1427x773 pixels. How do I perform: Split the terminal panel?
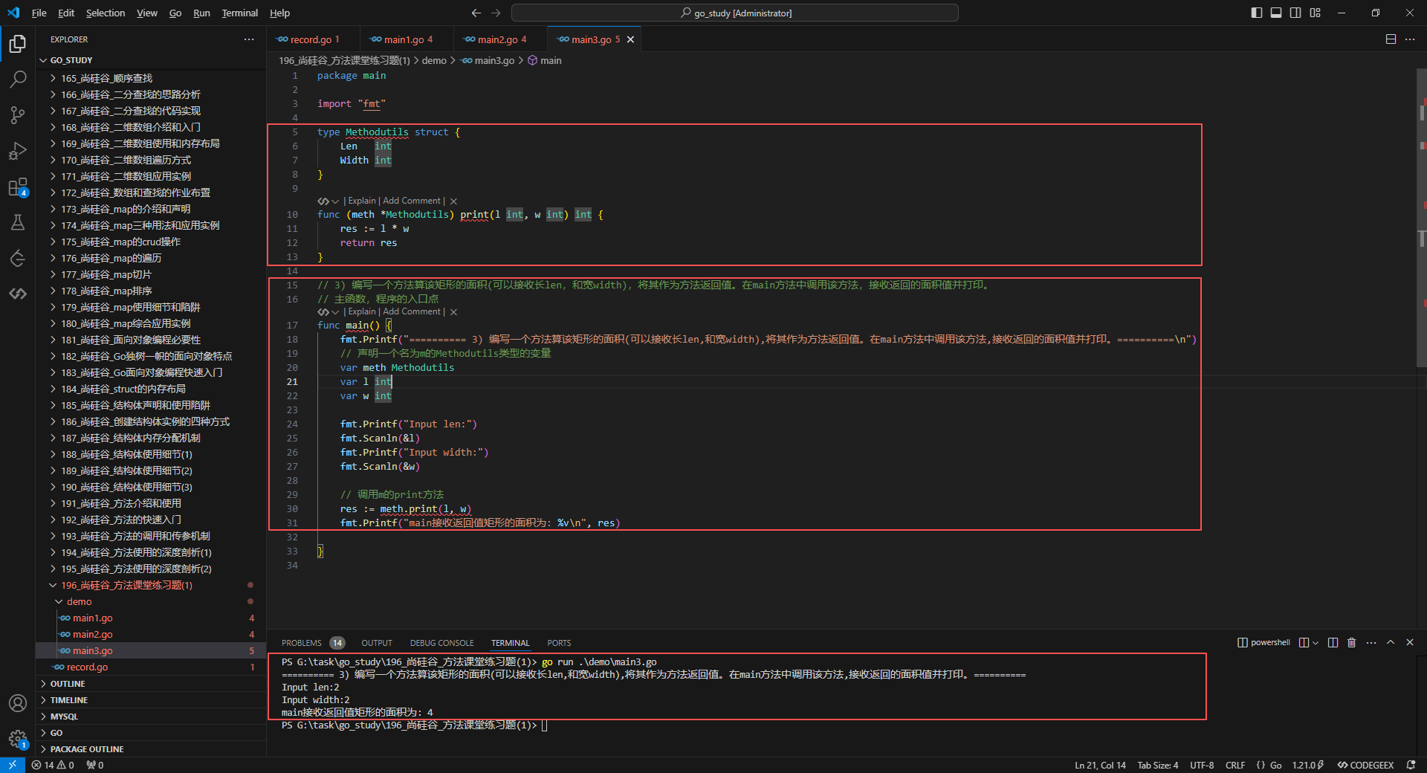pos(1333,643)
